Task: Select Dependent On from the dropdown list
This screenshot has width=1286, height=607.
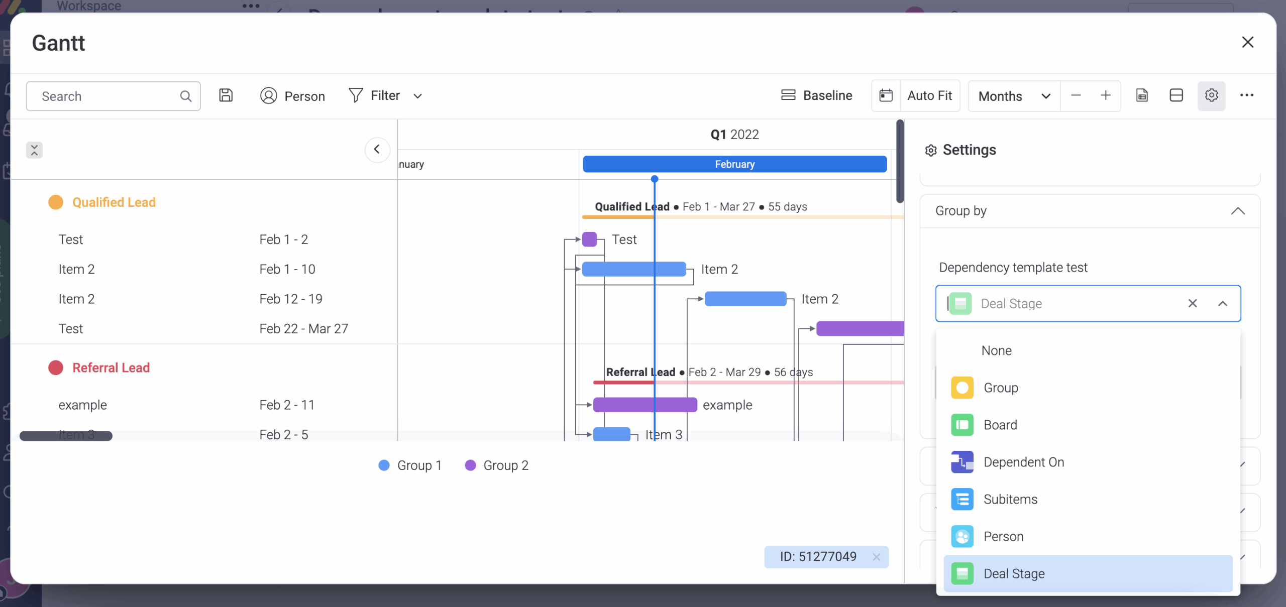Action: (1023, 462)
